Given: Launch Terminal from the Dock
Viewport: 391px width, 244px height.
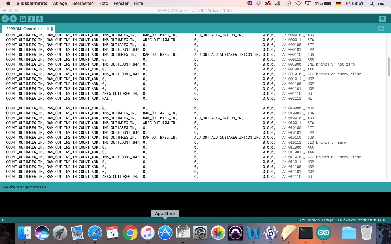Looking at the screenshot, I should tap(305, 233).
